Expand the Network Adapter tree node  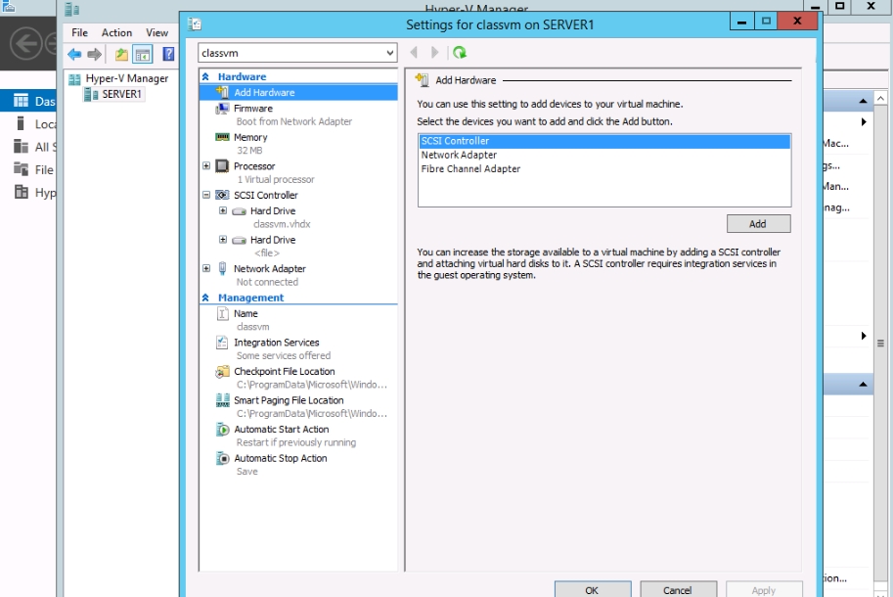point(206,268)
